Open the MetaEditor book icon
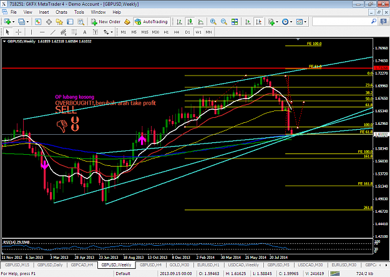Screen dimensions: 390x277 click(127, 22)
